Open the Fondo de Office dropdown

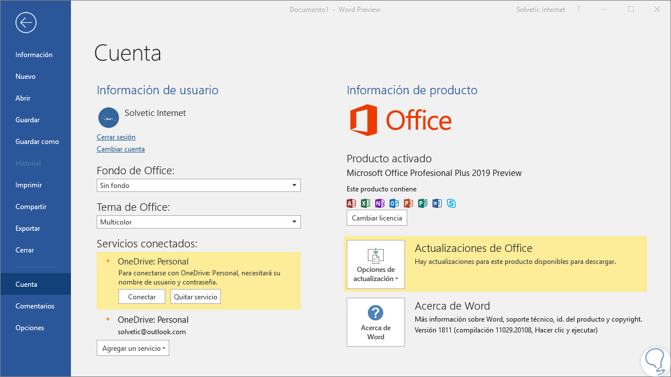click(198, 186)
